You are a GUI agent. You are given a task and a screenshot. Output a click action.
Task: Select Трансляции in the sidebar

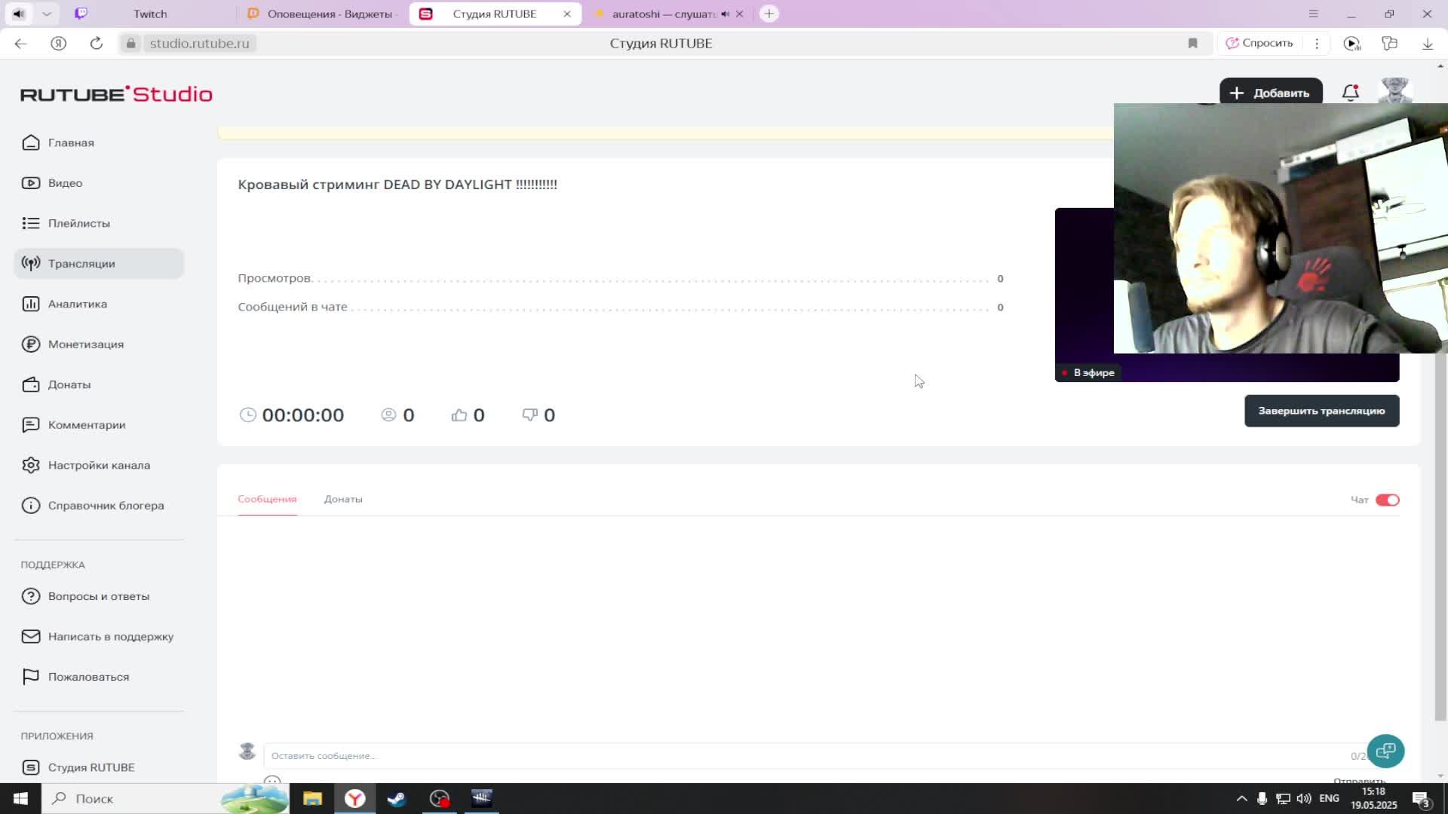[99, 264]
